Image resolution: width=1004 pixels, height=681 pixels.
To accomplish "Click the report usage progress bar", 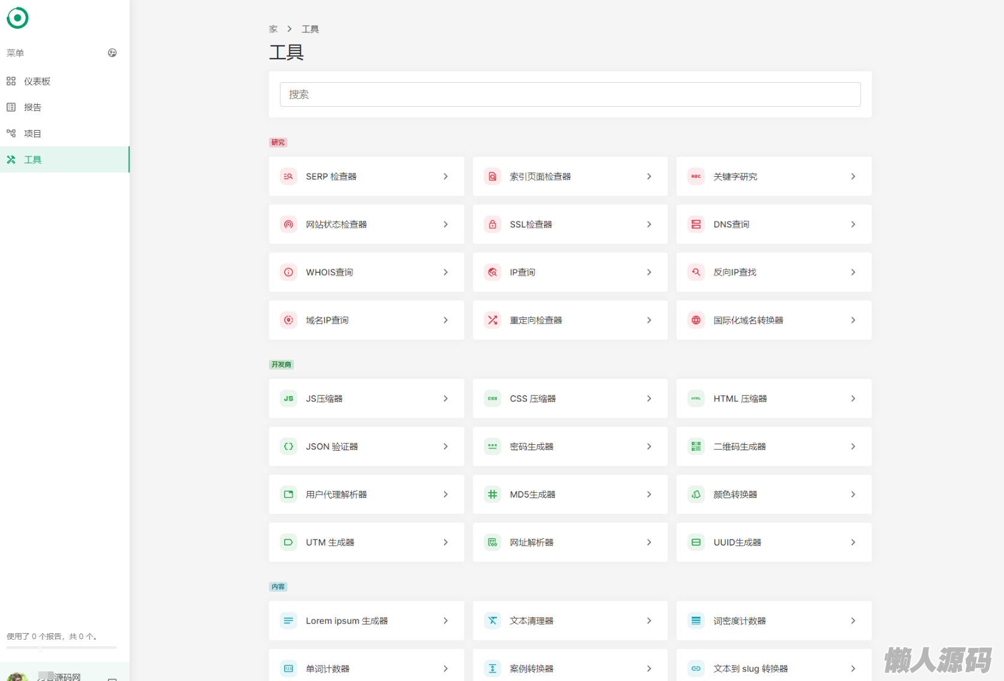I will [61, 647].
